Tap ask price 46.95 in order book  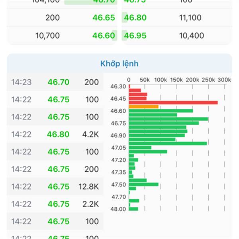click(x=135, y=36)
